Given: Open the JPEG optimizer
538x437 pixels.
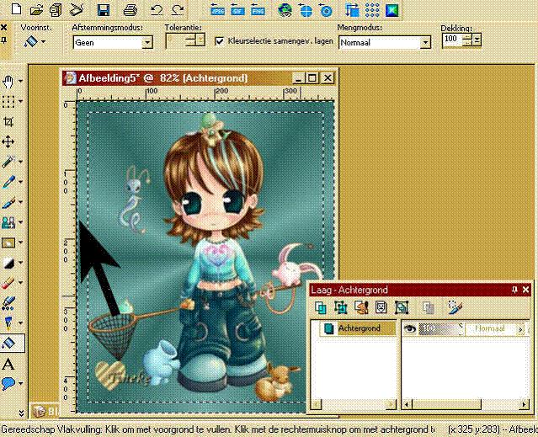Looking at the screenshot, I should coord(217,9).
